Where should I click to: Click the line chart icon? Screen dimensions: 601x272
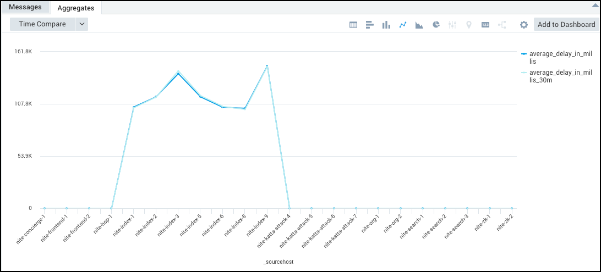(x=403, y=25)
